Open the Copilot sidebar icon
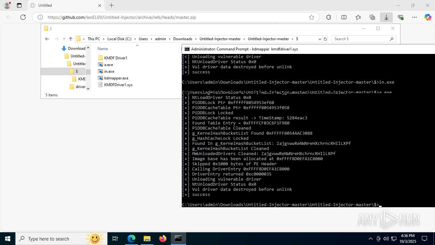Screen dimensions: 435x245 point(428,17)
